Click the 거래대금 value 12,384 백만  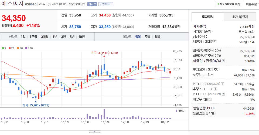coord(172,27)
